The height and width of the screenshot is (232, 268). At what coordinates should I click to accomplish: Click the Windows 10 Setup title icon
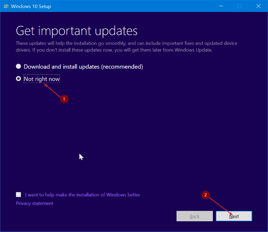(6, 6)
